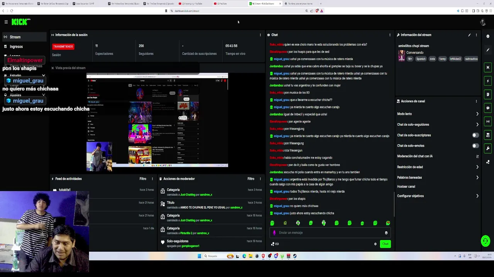The width and height of the screenshot is (494, 277).
Task: Send message with green Chat button
Action: point(385,244)
